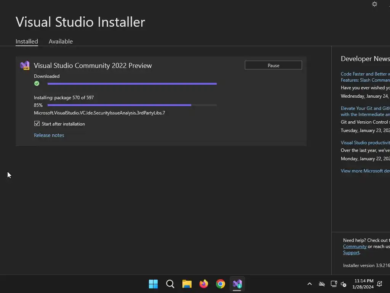390x293 pixels.
Task: Uncheck Start after installation
Action: pyautogui.click(x=37, y=124)
